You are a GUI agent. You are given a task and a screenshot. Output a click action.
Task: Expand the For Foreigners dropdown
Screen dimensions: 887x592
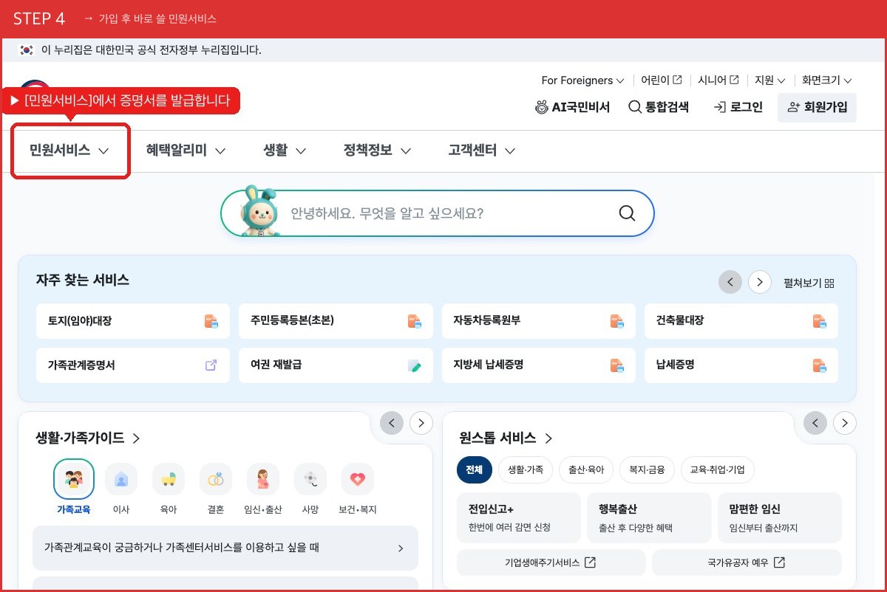tap(582, 80)
